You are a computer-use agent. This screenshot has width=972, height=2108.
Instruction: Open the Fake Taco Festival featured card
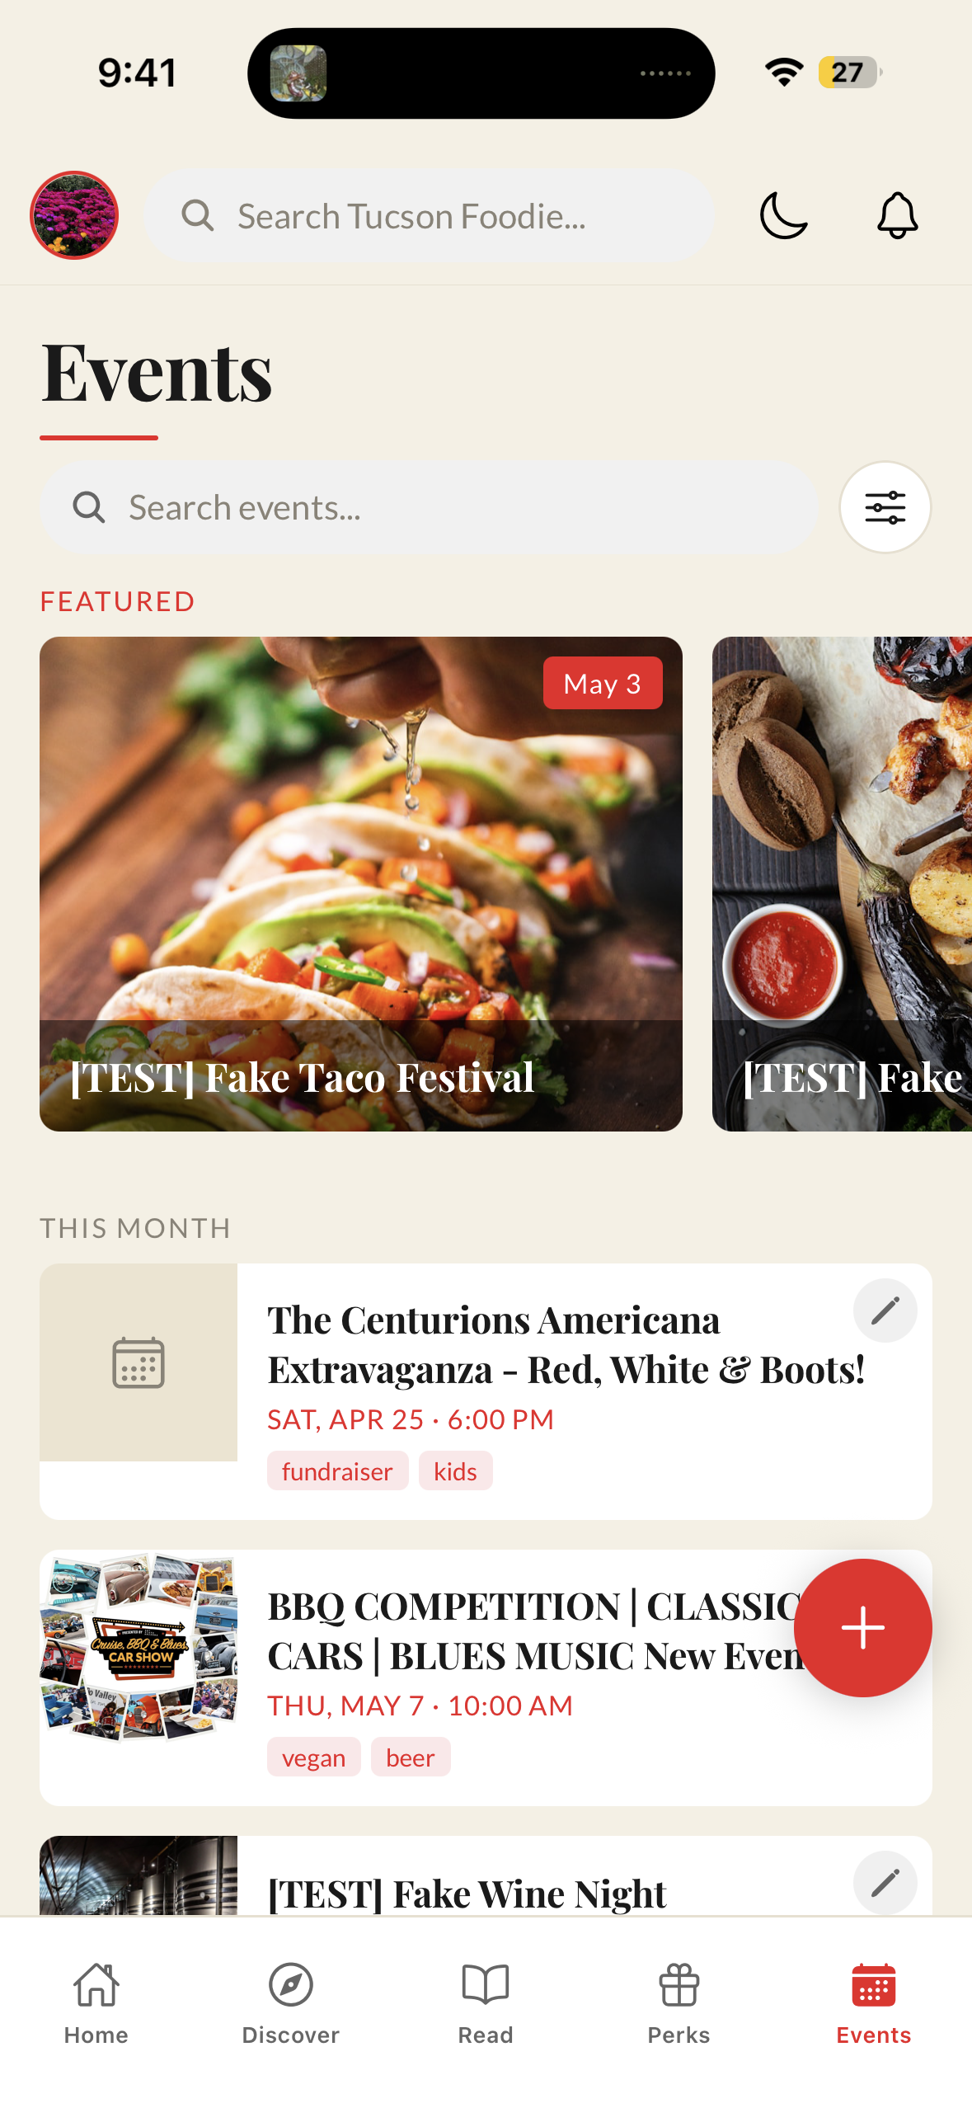[x=361, y=884]
